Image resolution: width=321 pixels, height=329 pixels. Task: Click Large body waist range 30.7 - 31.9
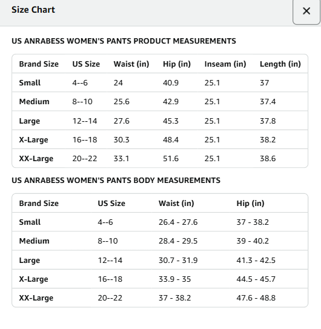[178, 260]
